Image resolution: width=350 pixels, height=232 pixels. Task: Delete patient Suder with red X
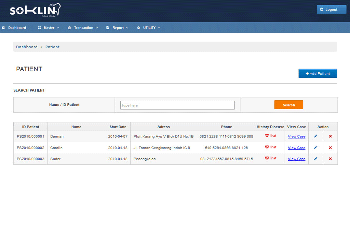click(x=330, y=159)
